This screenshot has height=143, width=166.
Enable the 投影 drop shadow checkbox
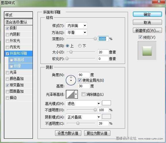coord(7,28)
